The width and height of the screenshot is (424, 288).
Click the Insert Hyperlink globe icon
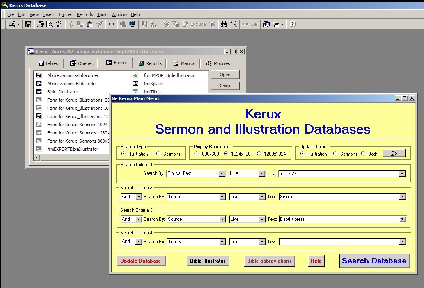123,24
